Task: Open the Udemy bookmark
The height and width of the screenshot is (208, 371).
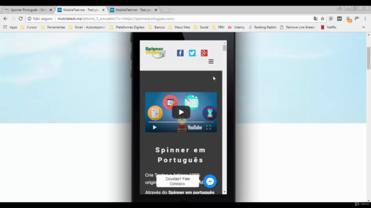Action: 237,27
